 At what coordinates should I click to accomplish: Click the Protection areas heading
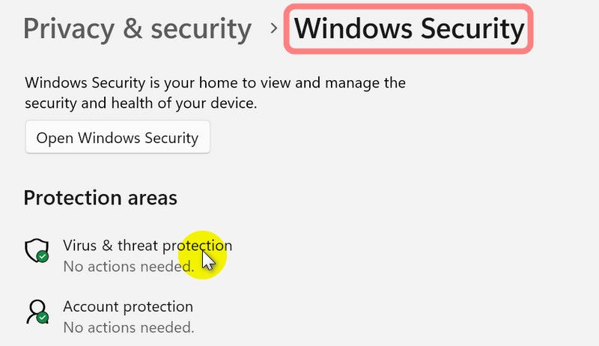click(x=100, y=198)
